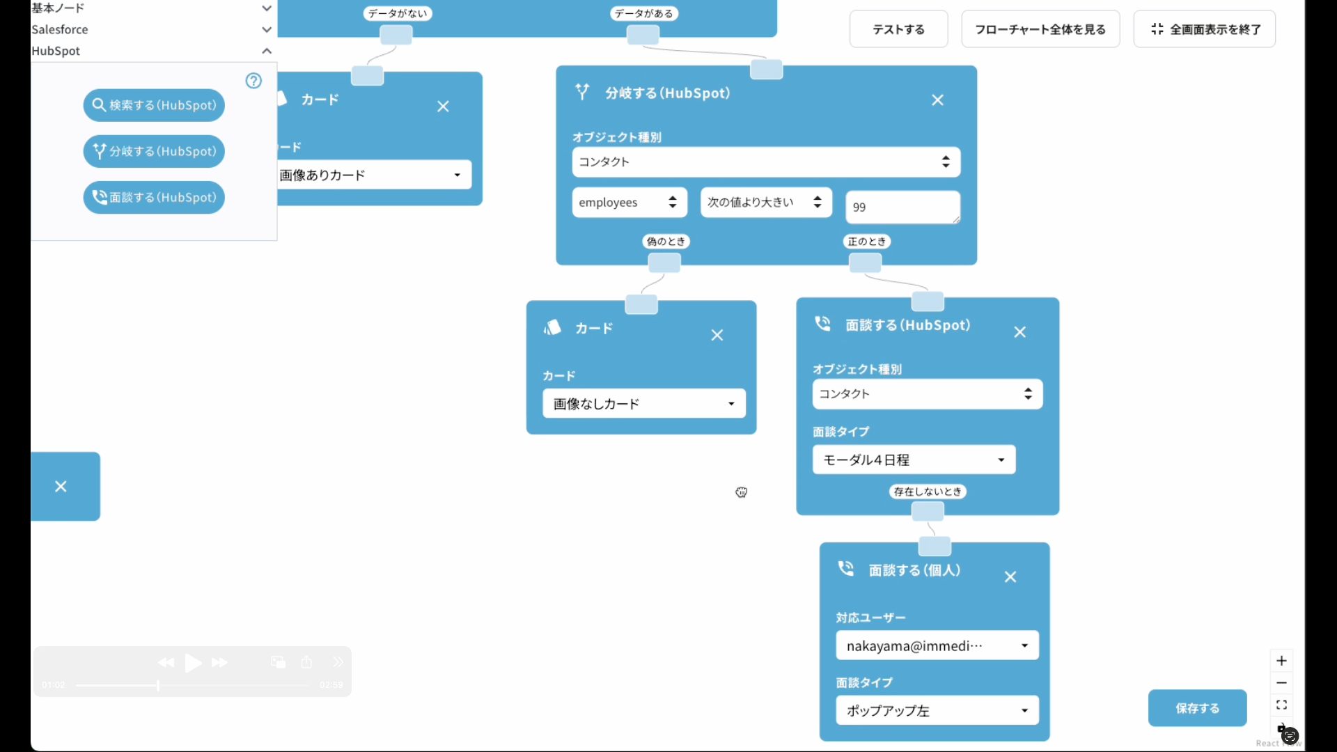This screenshot has height=752, width=1337.
Task: Open the 画像なしカード dropdown
Action: pos(643,404)
